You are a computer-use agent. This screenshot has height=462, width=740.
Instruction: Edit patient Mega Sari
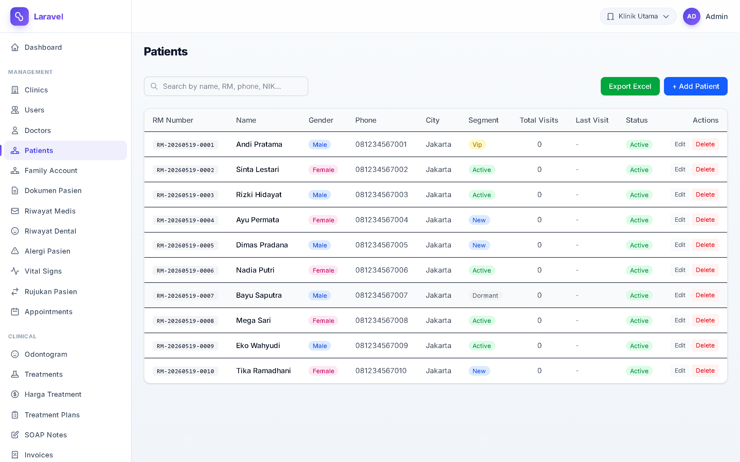coord(680,320)
